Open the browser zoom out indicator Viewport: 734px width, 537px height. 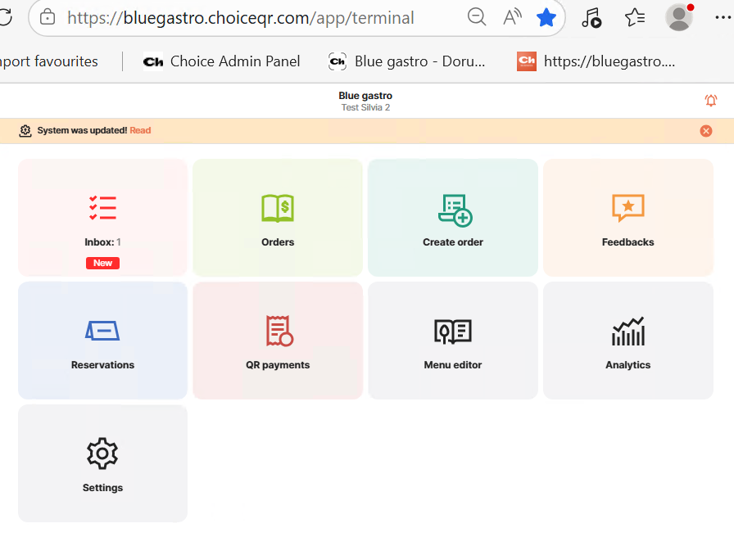point(476,17)
